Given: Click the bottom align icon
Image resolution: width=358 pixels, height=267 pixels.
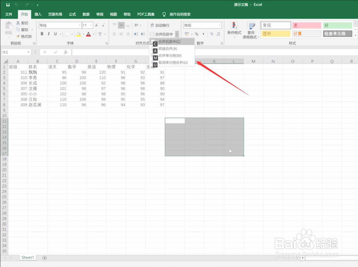Looking at the screenshot, I should pos(128,25).
